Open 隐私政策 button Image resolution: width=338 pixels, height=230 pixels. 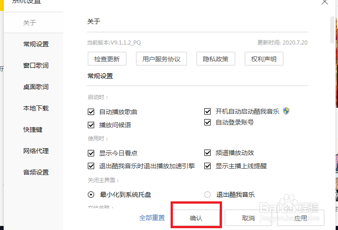click(216, 59)
